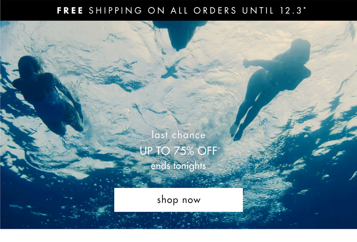Click the "UP TO 75% OFF" promo text
Image resolution: width=357 pixels, height=242 pixels.
click(178, 151)
